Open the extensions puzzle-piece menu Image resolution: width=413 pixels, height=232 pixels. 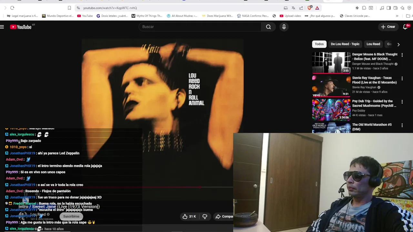[364, 8]
